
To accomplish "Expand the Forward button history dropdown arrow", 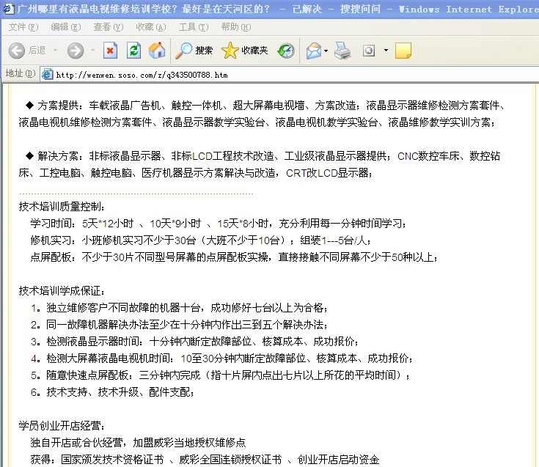I will pyautogui.click(x=92, y=51).
